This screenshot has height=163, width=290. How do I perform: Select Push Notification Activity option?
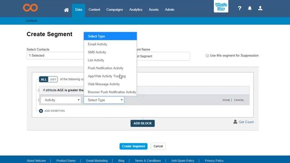click(x=110, y=68)
